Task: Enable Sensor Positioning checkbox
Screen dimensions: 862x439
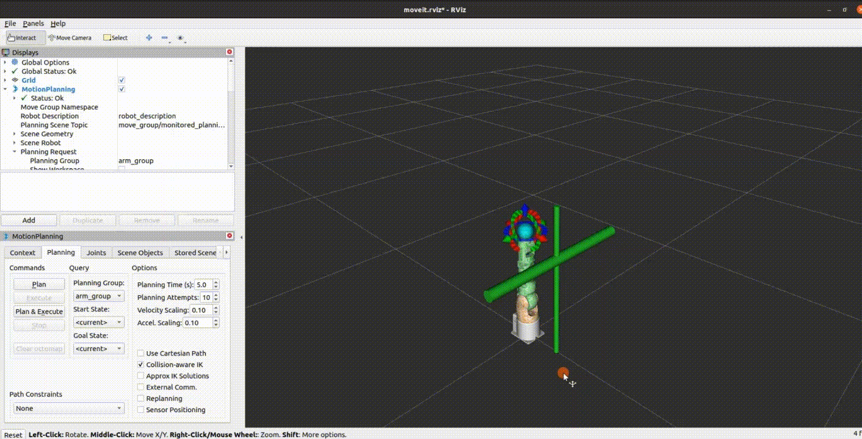Action: [x=141, y=410]
